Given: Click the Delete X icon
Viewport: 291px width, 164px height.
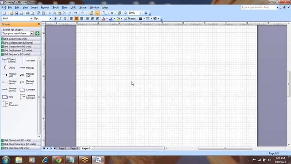Looking at the screenshot, I should pos(65,13).
